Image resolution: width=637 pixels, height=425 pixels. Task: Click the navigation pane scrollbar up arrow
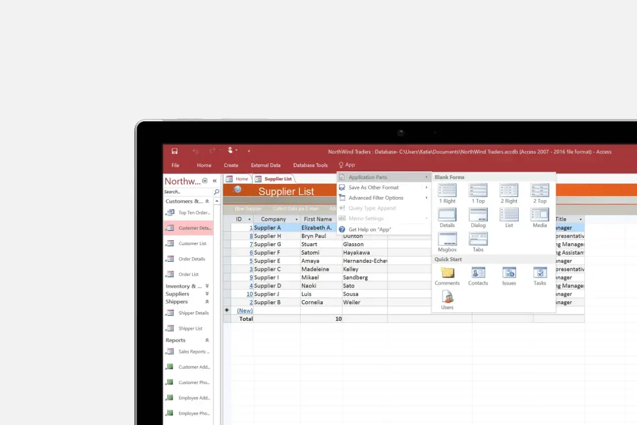pos(217,201)
